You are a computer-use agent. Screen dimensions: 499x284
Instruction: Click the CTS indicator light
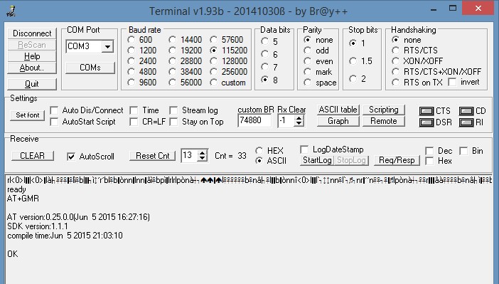(x=426, y=111)
